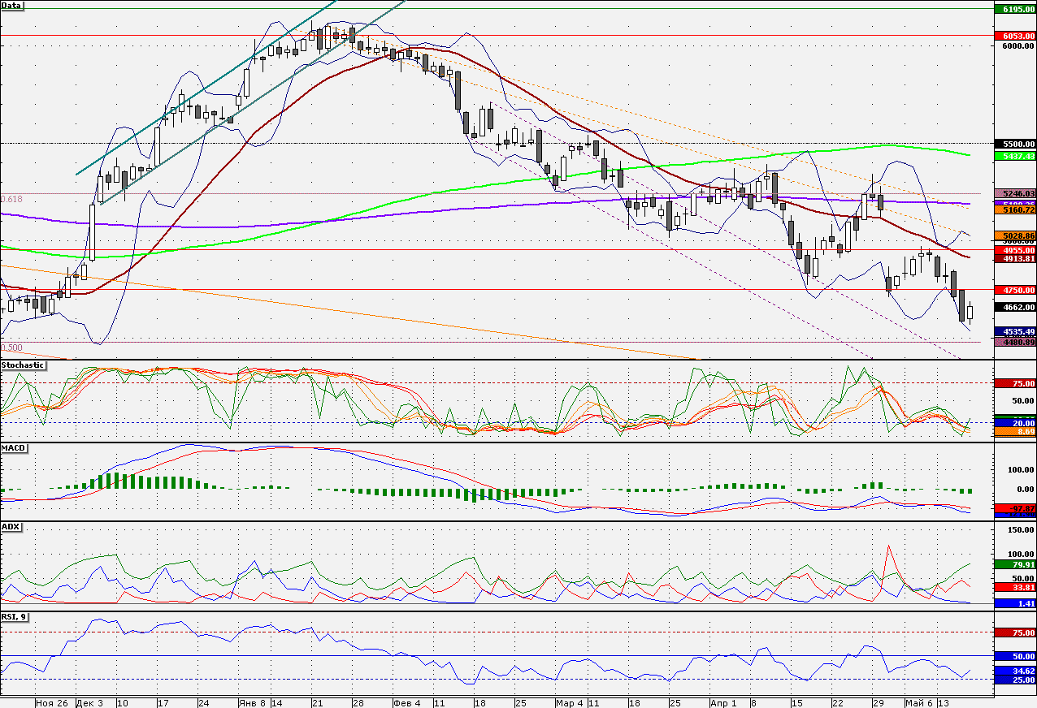Click the Stochastic blue 20.00 level tag
Viewport: 1037px width, 708px height.
coord(1015,424)
